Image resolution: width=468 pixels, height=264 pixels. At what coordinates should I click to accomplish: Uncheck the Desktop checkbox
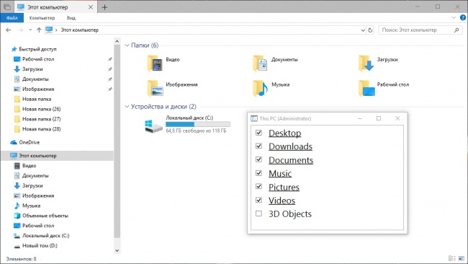click(258, 133)
